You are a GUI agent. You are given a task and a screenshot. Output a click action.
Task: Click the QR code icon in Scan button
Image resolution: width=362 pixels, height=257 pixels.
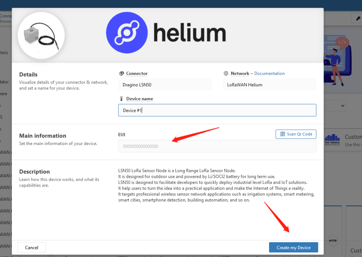click(283, 134)
